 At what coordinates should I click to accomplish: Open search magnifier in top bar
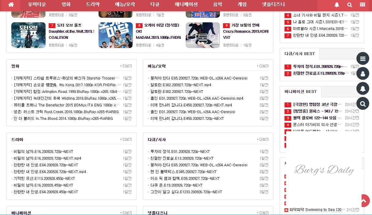point(350,5)
